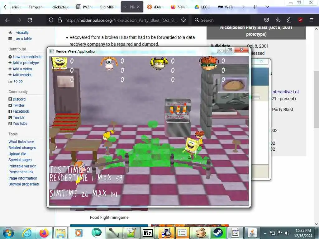Image resolution: width=319 pixels, height=239 pixels.
Task: Open Windows Media Player on taskbar
Action: [78, 233]
